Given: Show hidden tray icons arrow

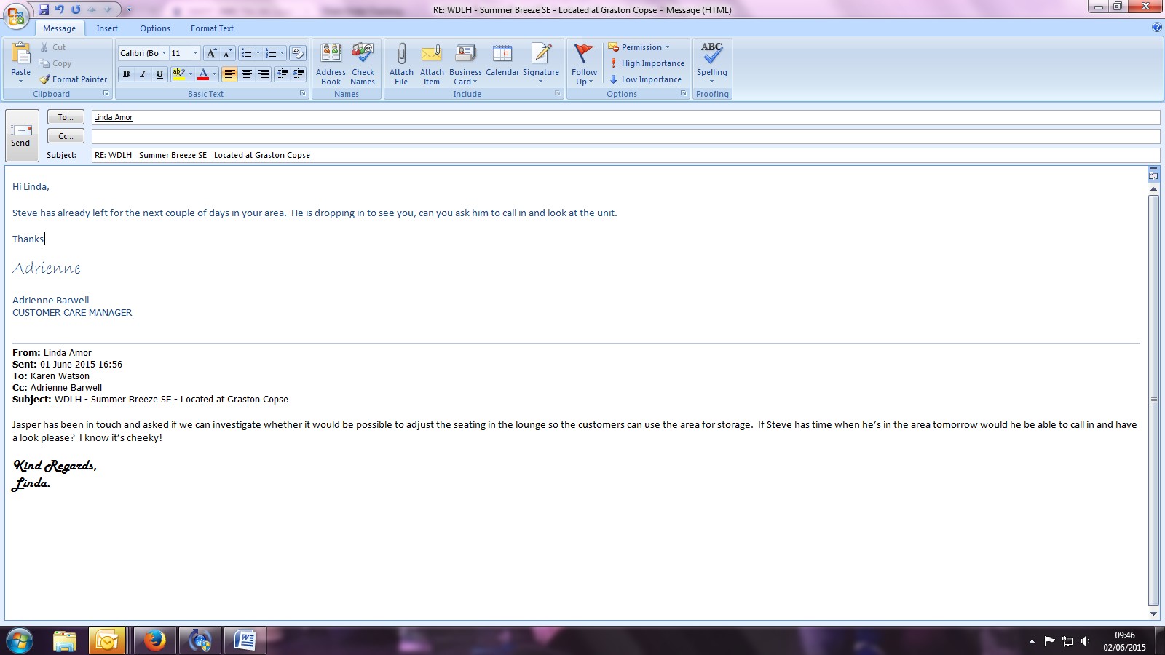Looking at the screenshot, I should 1032,641.
